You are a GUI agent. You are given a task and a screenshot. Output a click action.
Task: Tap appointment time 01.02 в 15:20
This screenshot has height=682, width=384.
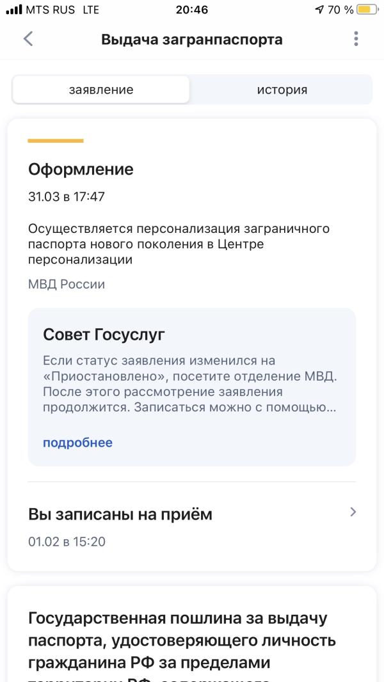(x=67, y=541)
